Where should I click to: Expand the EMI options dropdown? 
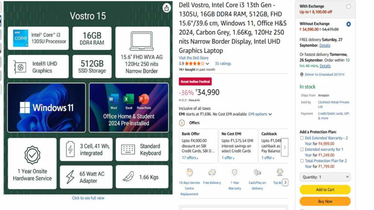[260, 114]
